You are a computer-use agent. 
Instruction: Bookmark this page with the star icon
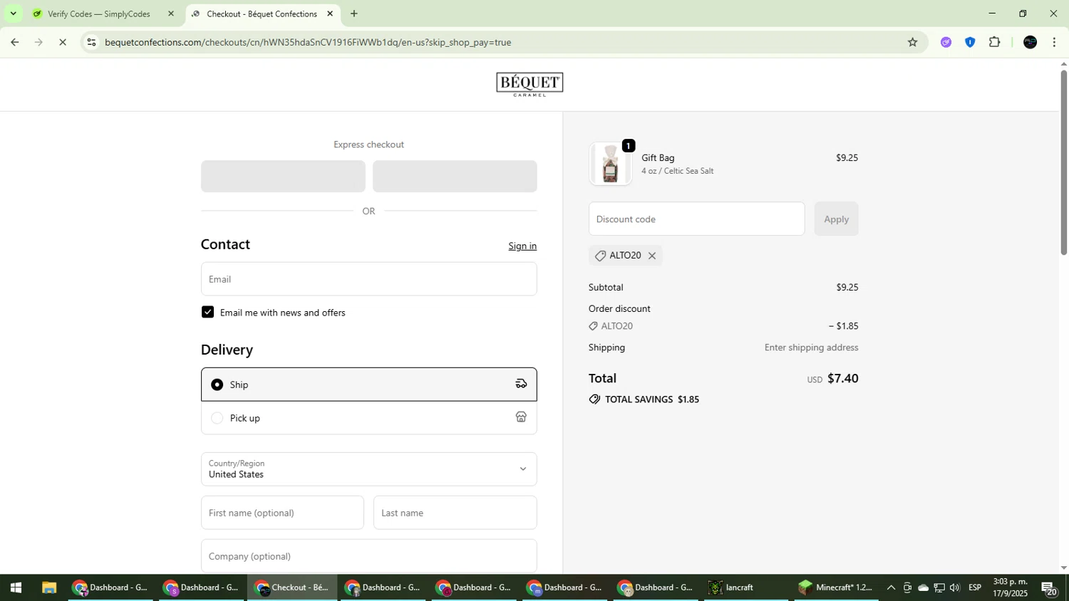pyautogui.click(x=912, y=43)
